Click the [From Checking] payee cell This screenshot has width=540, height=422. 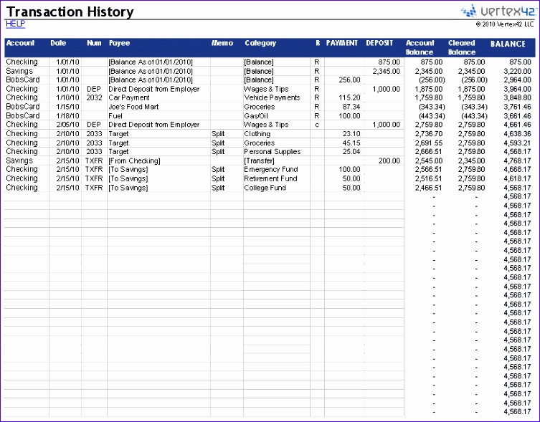click(134, 160)
